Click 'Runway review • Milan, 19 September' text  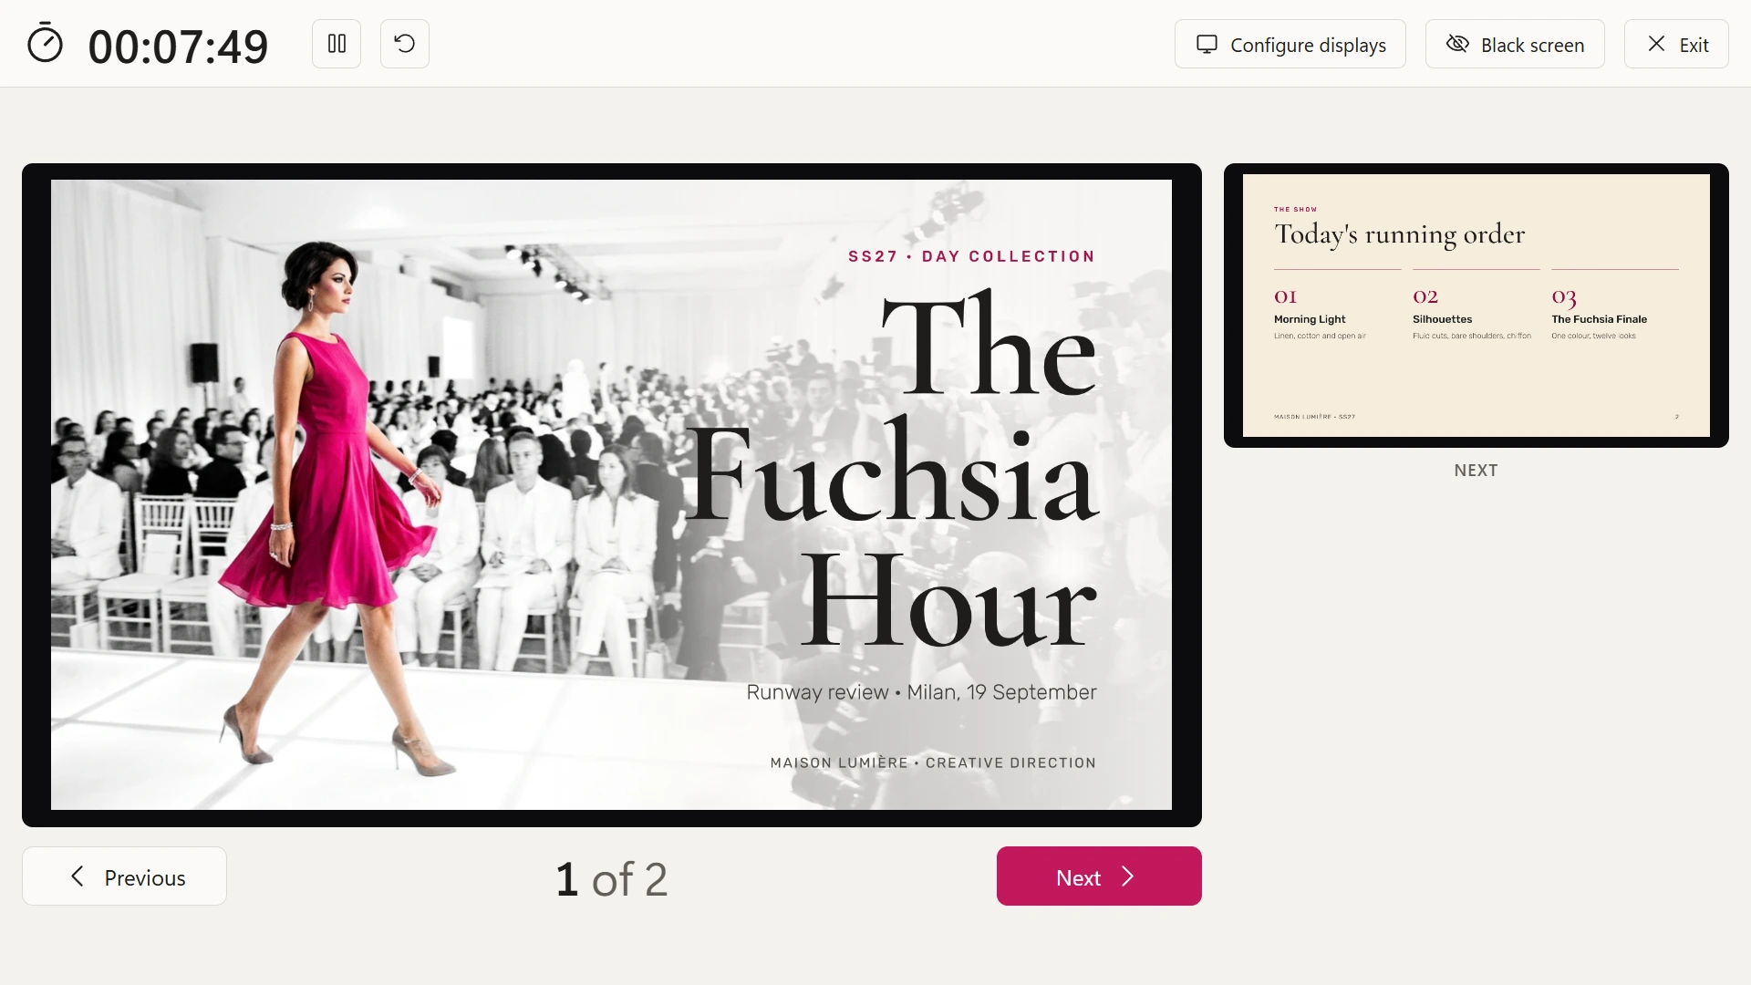921,692
